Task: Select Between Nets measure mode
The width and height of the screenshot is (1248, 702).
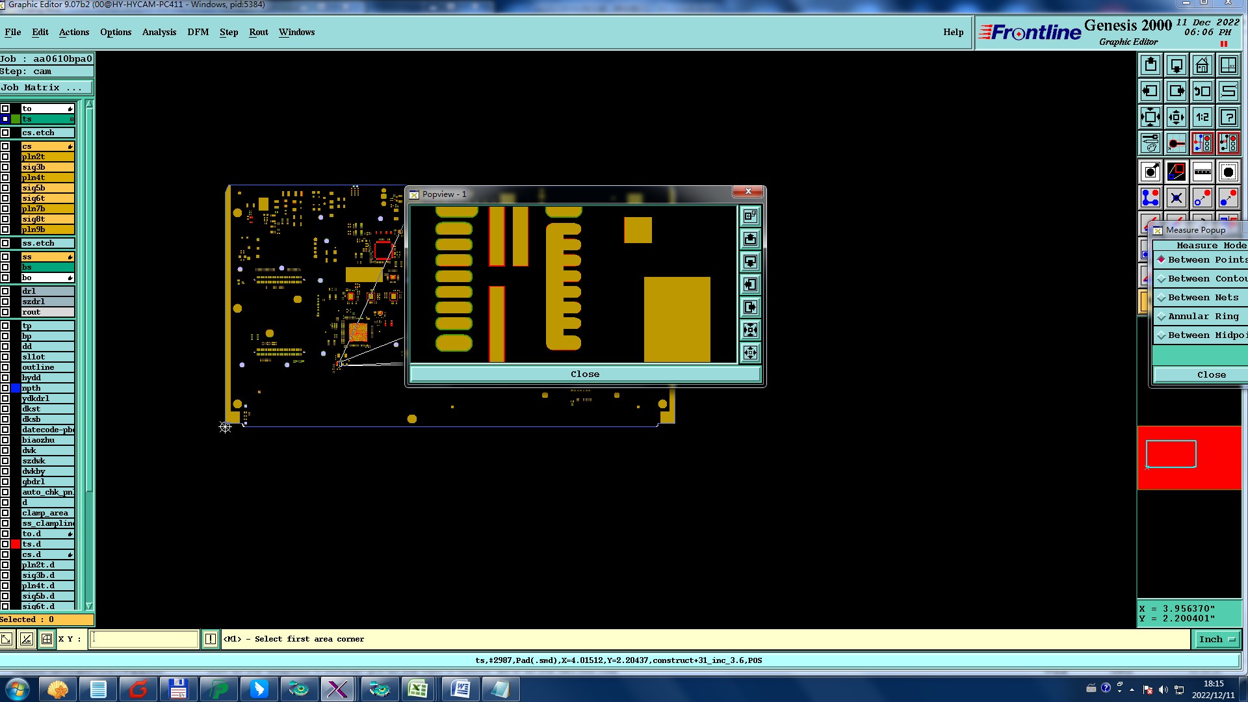Action: pyautogui.click(x=1202, y=297)
